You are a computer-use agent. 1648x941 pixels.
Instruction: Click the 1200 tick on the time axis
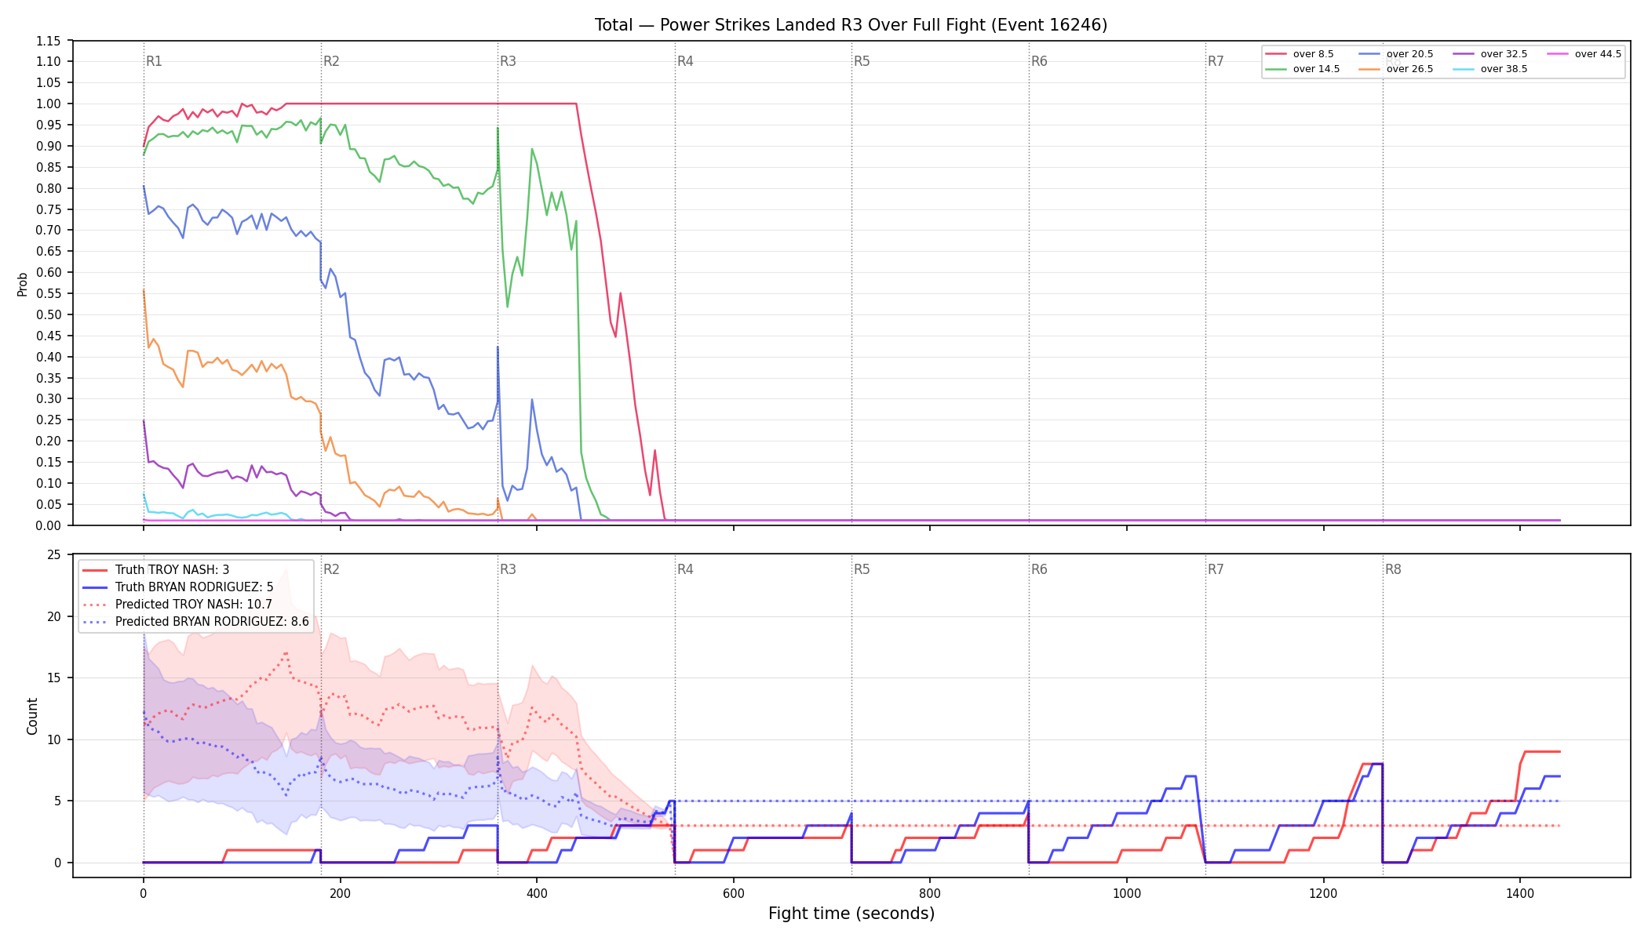pyautogui.click(x=1323, y=893)
